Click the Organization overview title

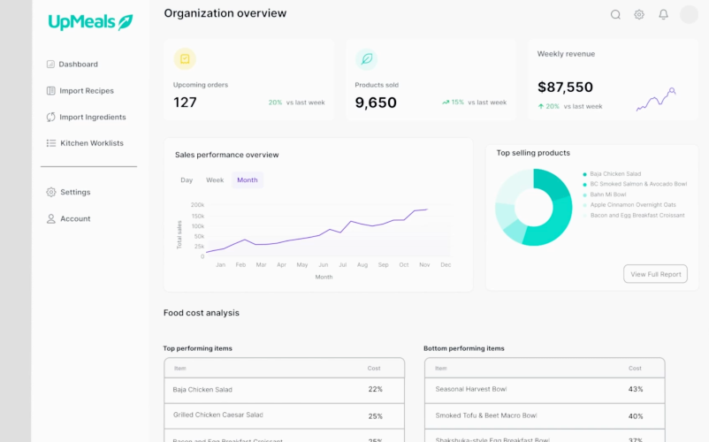pos(225,13)
